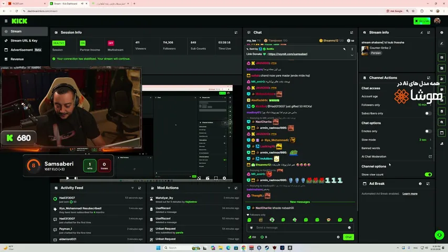
Task: Open Followers only duration chevron
Action: click(x=430, y=105)
